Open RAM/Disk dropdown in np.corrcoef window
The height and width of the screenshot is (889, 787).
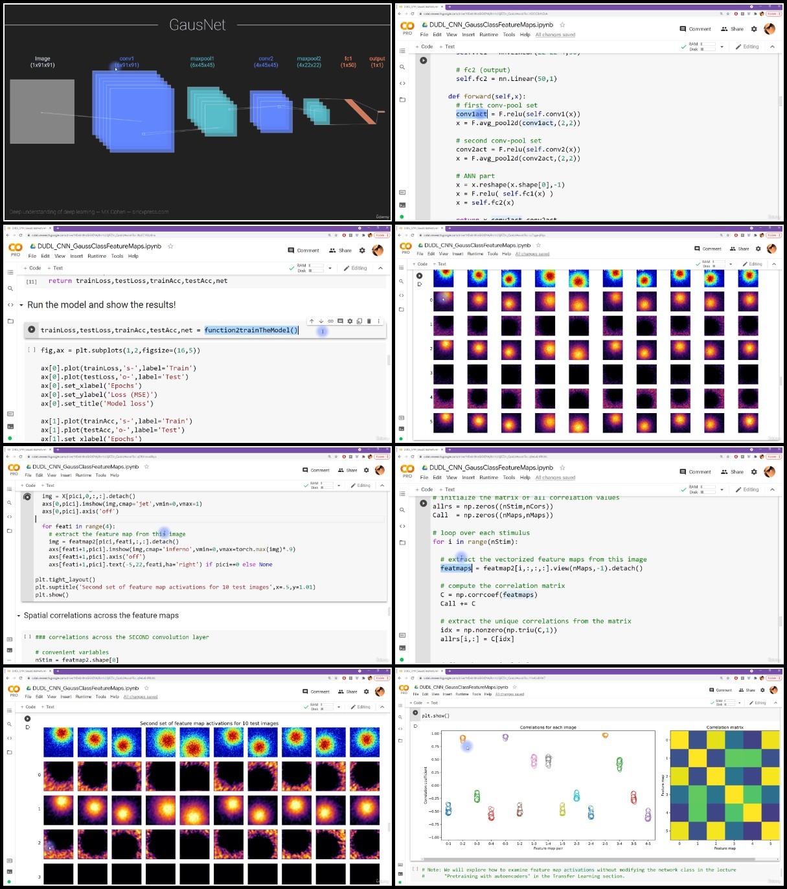(722, 490)
